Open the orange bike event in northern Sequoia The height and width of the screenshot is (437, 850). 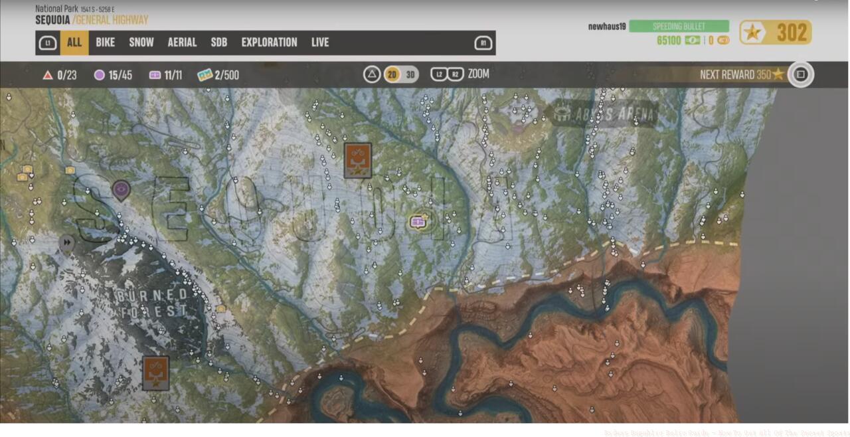coord(357,160)
